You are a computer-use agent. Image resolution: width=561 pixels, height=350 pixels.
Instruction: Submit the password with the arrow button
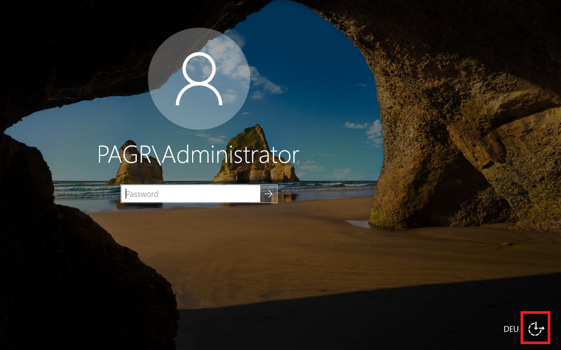(x=269, y=194)
